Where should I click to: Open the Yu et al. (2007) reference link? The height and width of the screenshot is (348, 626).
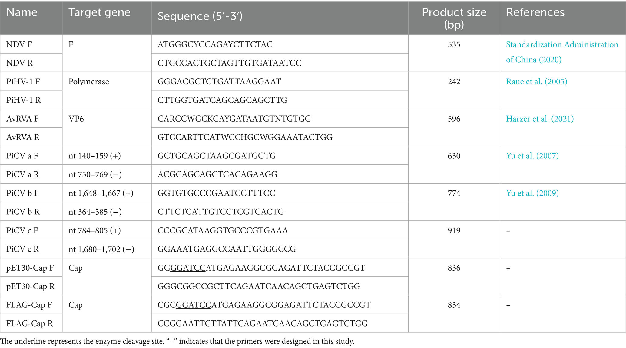point(532,156)
